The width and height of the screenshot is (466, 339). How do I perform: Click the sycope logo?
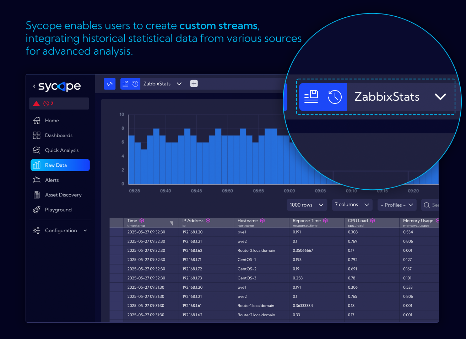(60, 86)
